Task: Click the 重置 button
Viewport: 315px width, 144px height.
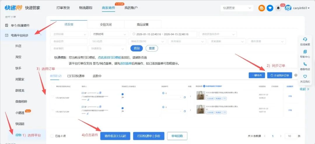Action: (152, 48)
